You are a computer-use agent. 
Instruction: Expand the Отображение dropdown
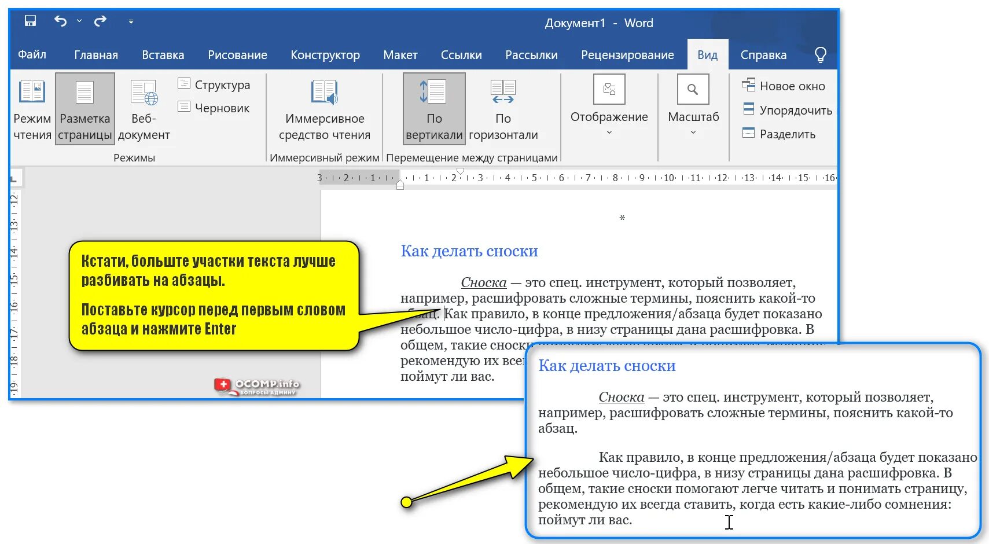pos(609,106)
